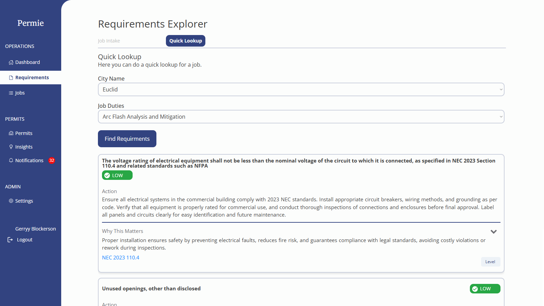Click the Insights lightbulb icon
This screenshot has height=306, width=544.
coord(11,147)
